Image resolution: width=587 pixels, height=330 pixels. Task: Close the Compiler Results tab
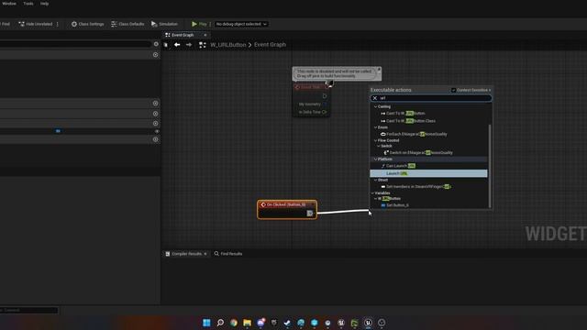[x=205, y=254]
